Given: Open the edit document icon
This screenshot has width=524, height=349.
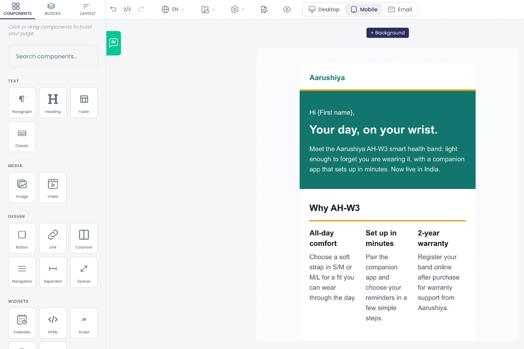Looking at the screenshot, I should [x=264, y=10].
